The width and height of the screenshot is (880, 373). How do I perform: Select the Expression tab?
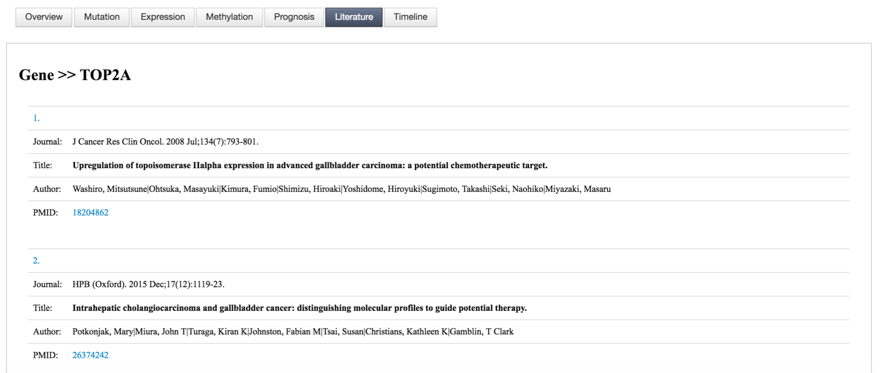click(163, 17)
